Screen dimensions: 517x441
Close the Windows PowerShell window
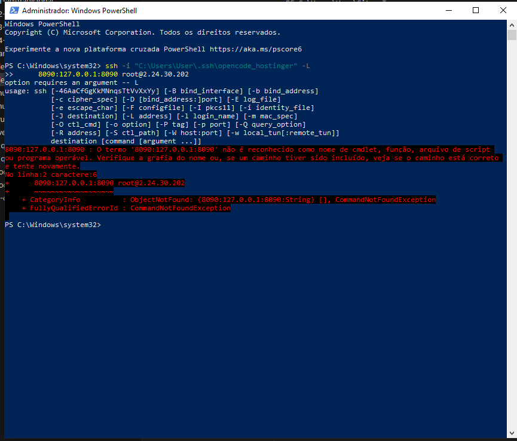(503, 10)
